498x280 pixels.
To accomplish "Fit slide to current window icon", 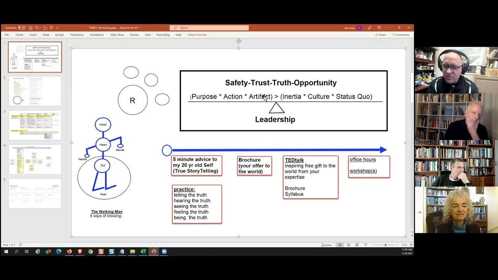I will [x=411, y=245].
